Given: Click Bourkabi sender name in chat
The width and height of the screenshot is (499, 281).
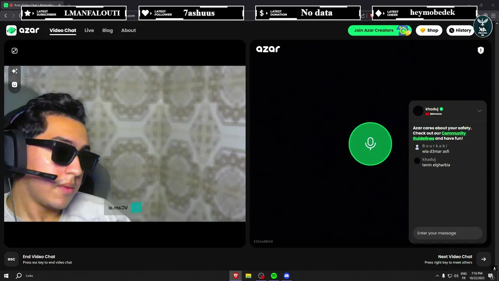Looking at the screenshot, I should [x=435, y=146].
